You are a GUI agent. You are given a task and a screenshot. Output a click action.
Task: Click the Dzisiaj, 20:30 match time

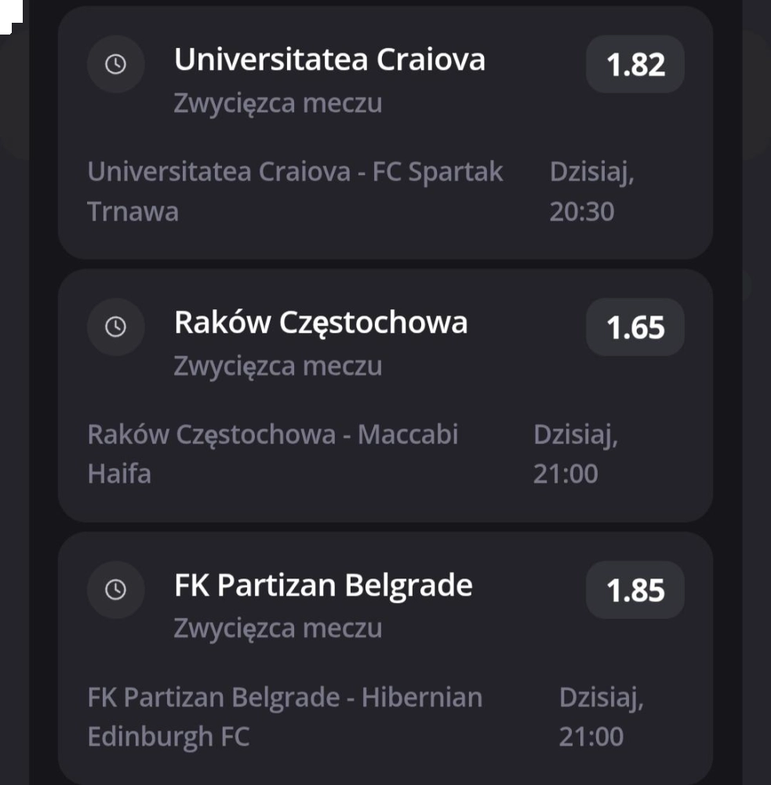(592, 192)
